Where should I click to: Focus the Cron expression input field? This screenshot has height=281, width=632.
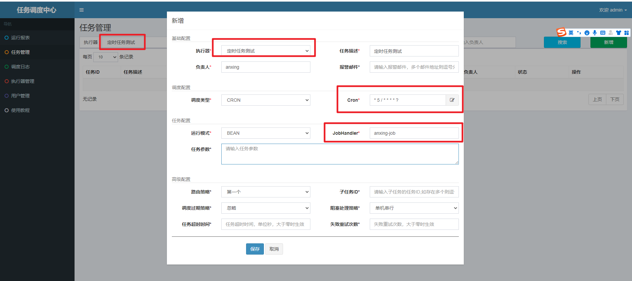[408, 100]
